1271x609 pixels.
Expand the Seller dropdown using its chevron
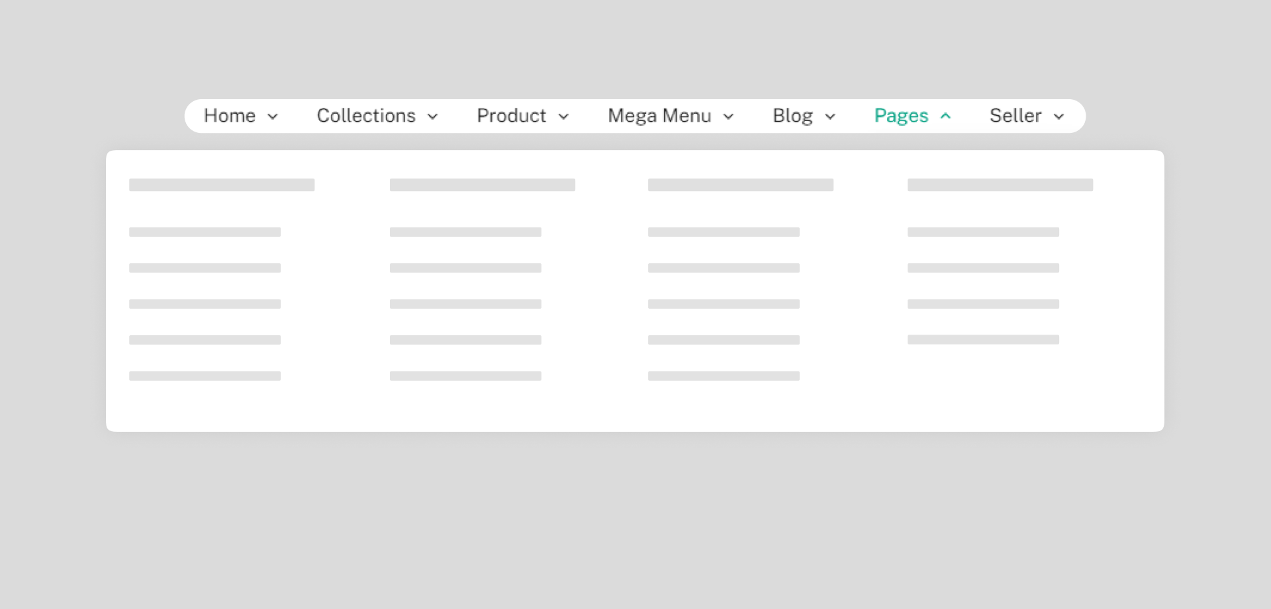tap(1059, 117)
